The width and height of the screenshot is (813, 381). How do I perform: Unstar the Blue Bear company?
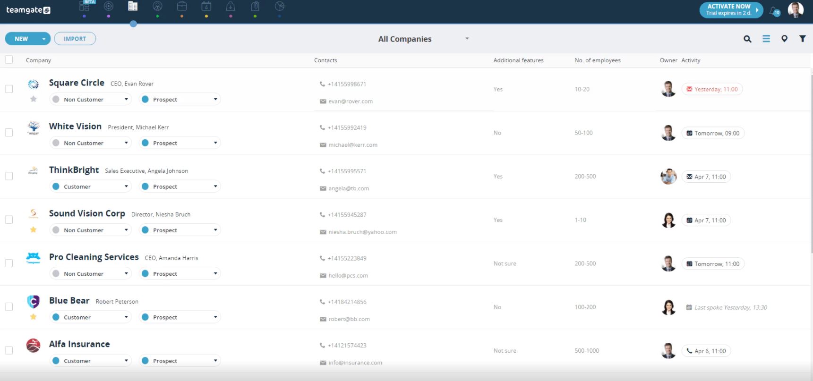(x=33, y=317)
